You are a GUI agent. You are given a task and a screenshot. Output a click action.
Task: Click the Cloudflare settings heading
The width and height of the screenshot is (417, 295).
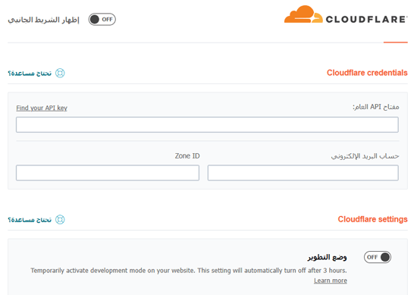pyautogui.click(x=372, y=219)
